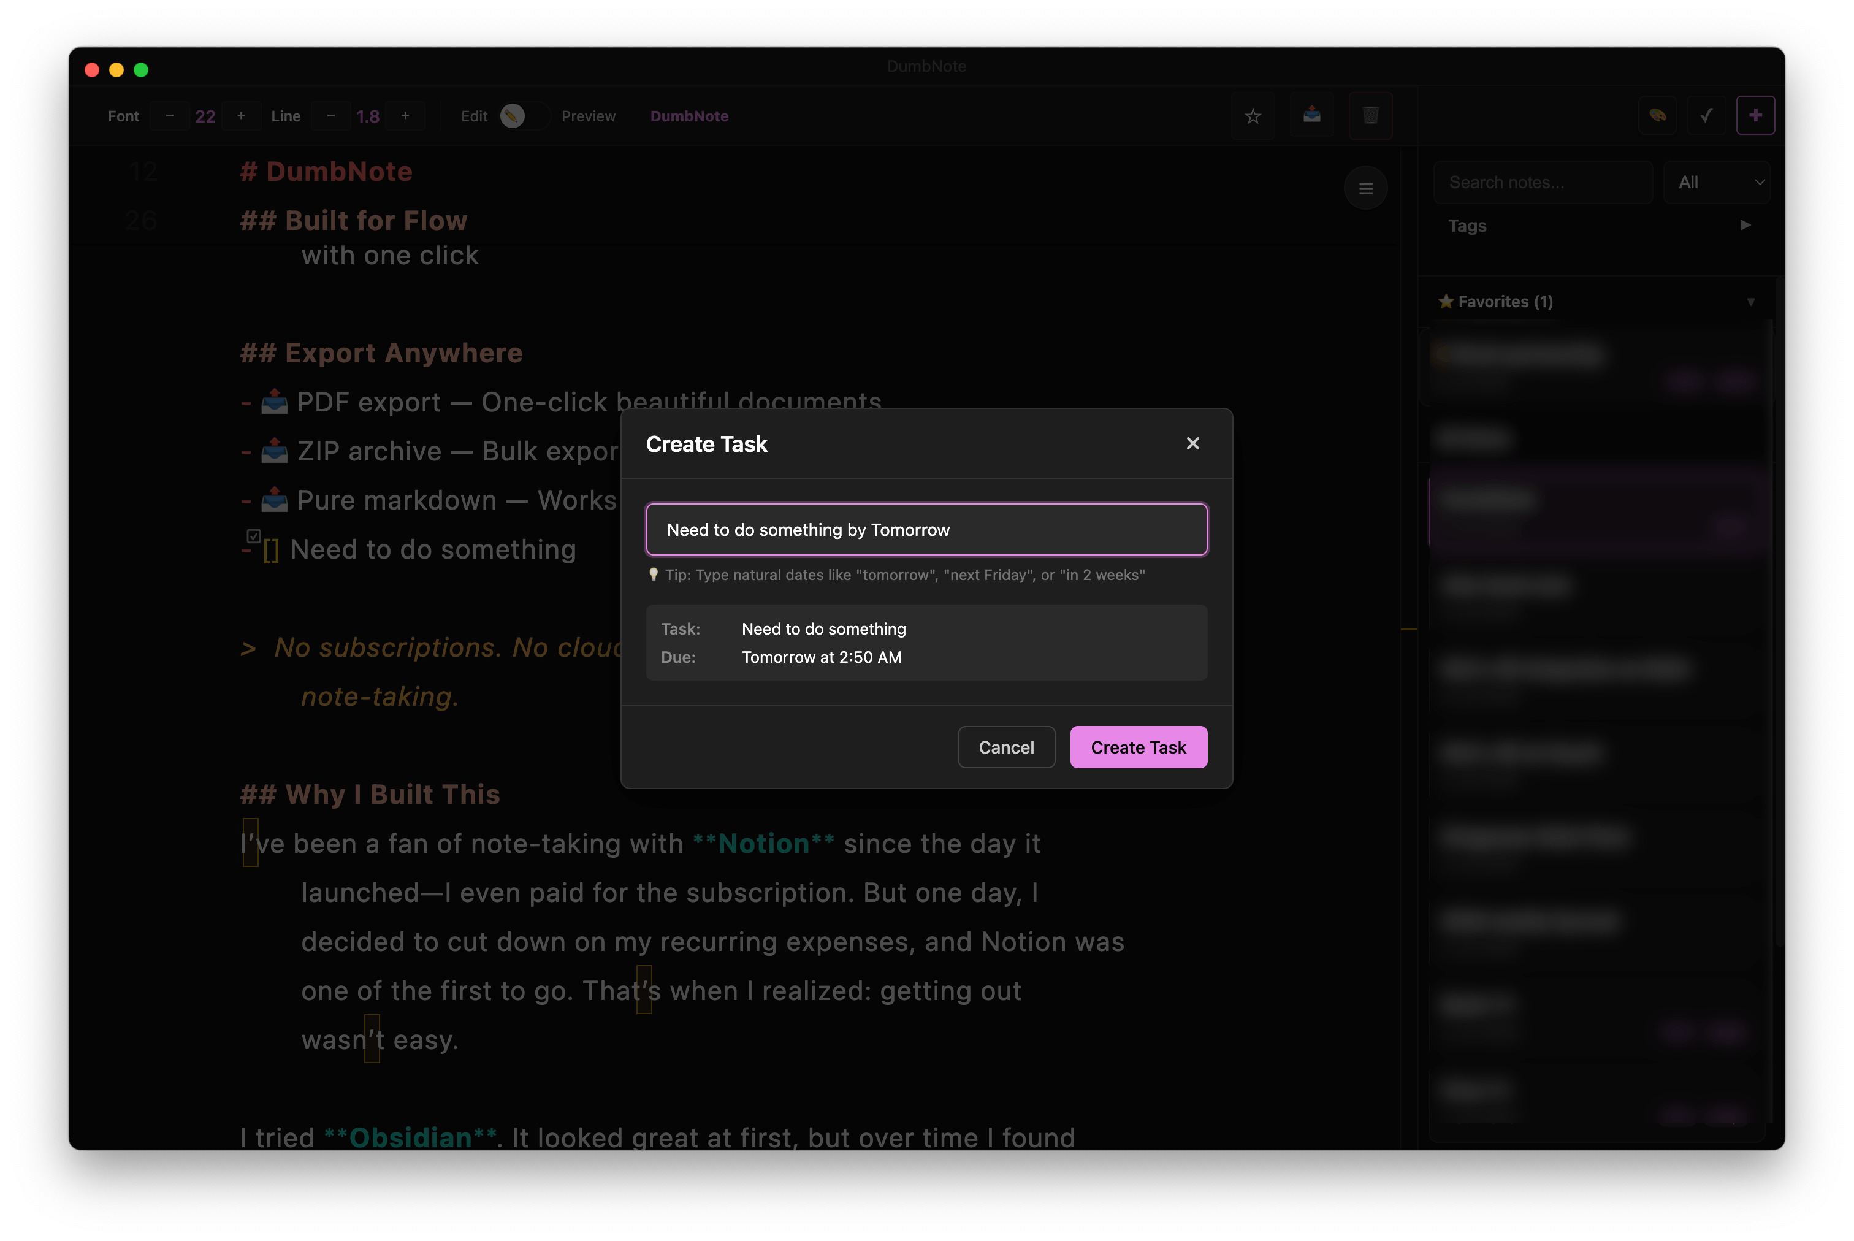Click the font size value 22
The image size is (1854, 1241).
tap(205, 116)
